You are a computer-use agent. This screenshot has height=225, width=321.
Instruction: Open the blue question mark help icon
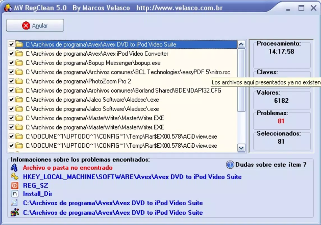230,165
